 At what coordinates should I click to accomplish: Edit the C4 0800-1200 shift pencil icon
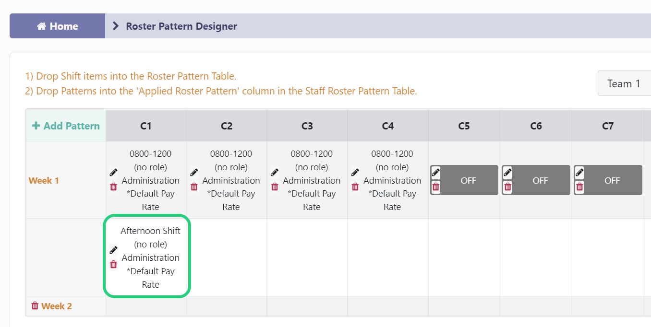tap(355, 172)
